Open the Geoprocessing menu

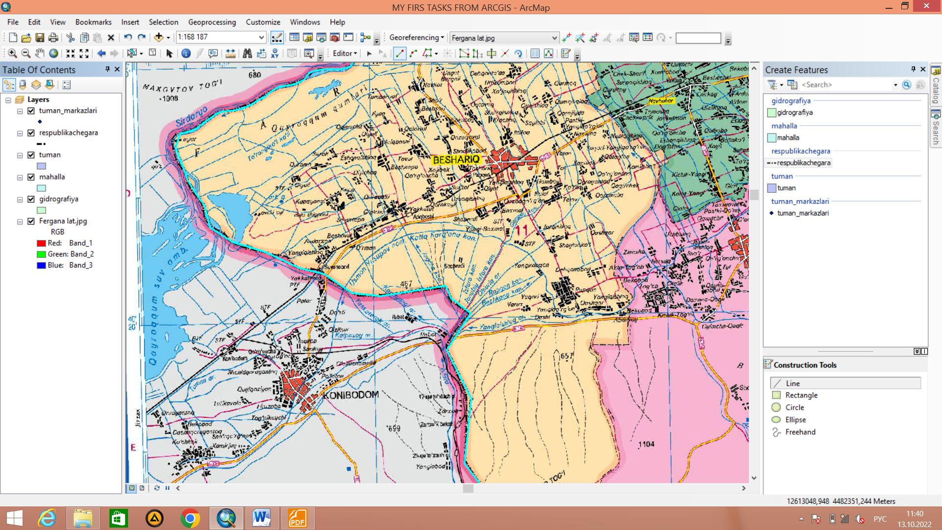(212, 22)
